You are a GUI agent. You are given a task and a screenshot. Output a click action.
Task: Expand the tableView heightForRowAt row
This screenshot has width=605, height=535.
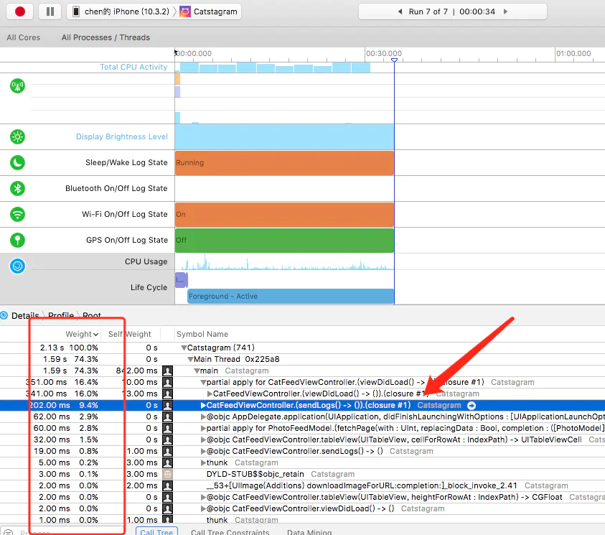pos(203,497)
